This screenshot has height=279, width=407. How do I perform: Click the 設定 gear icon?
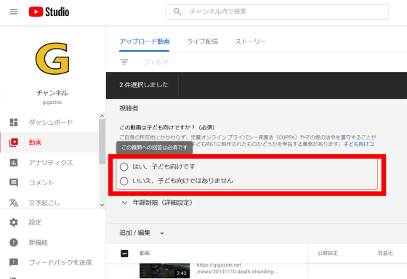point(14,222)
